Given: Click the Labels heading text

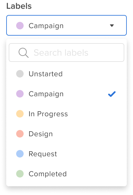Looking at the screenshot, I should pyautogui.click(x=19, y=6).
